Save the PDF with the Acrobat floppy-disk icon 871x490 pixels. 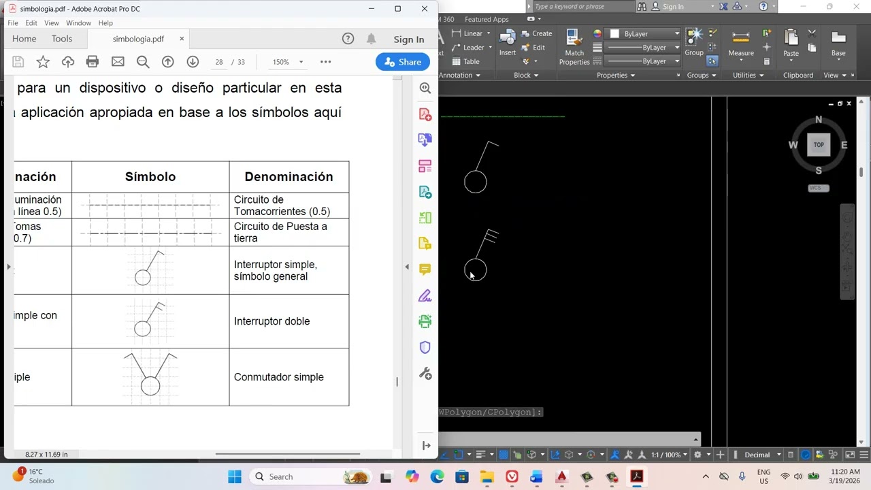pyautogui.click(x=18, y=62)
